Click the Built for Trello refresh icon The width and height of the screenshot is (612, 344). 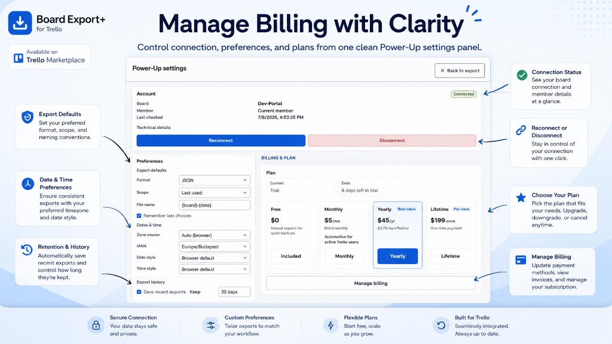point(441,325)
